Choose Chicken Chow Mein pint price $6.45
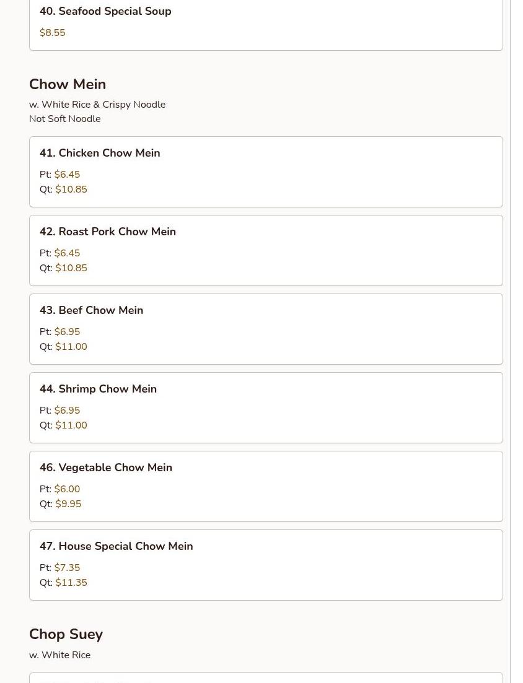 click(67, 175)
